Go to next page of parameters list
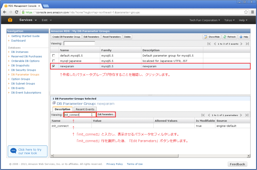Viewport: 257px width, 170px height. pyautogui.click(x=241, y=115)
